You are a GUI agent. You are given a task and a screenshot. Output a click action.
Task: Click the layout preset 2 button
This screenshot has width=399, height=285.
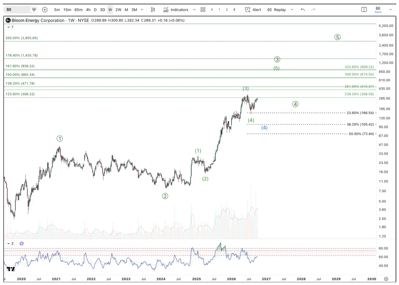tap(227, 10)
